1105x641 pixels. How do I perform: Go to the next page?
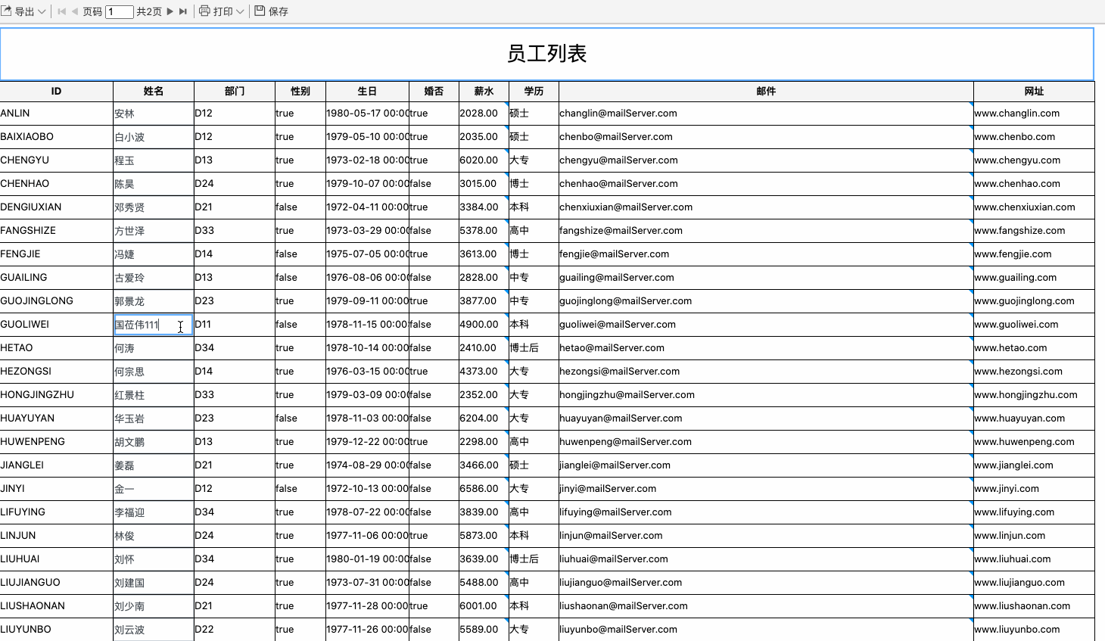(170, 11)
